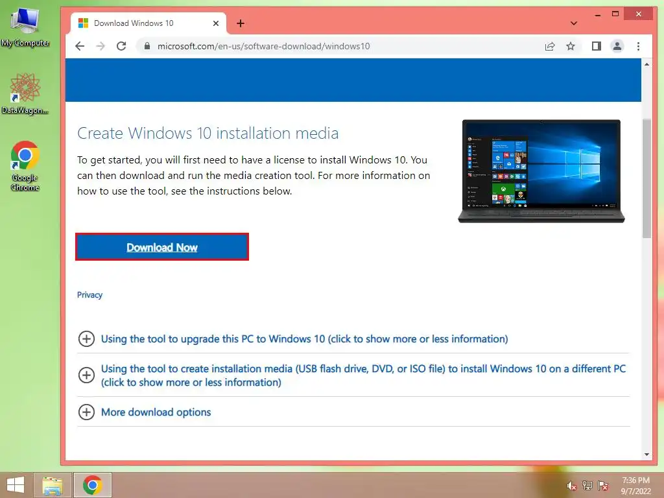Maximize the Chrome window

[615, 14]
